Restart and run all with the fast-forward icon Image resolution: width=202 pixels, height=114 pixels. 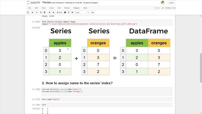72,12
